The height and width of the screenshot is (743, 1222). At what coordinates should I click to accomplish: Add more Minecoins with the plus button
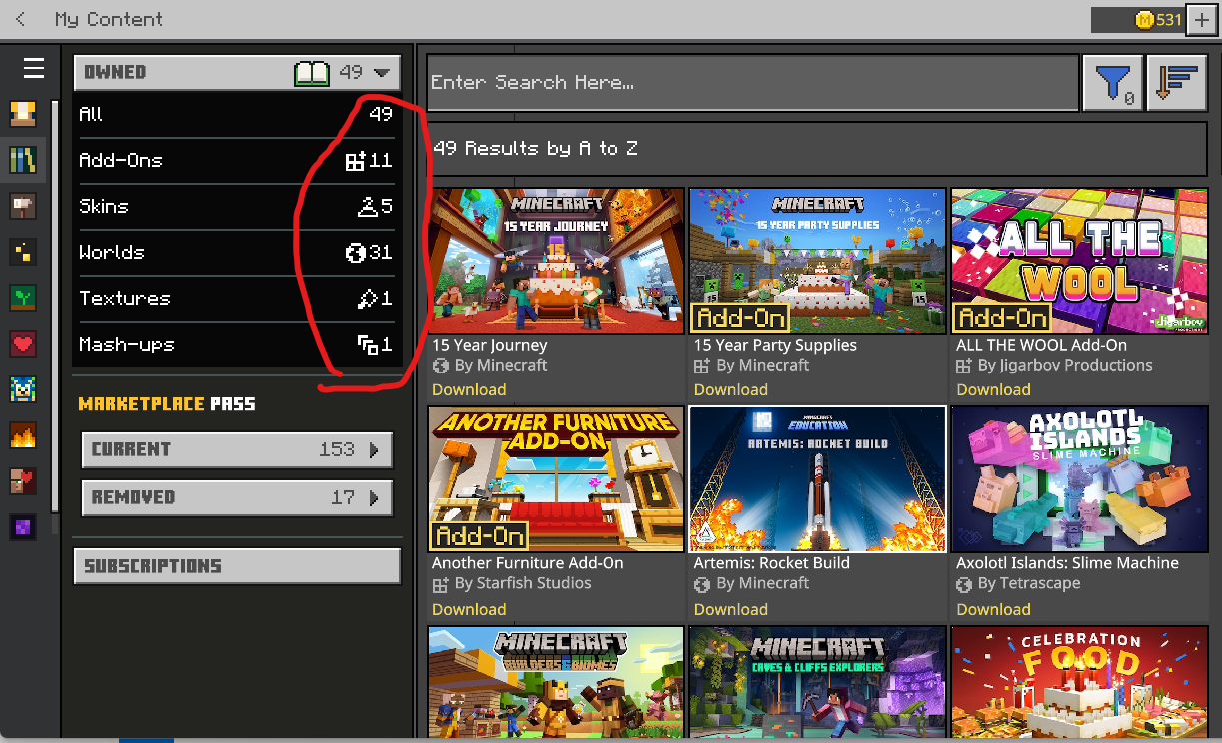point(1201,19)
